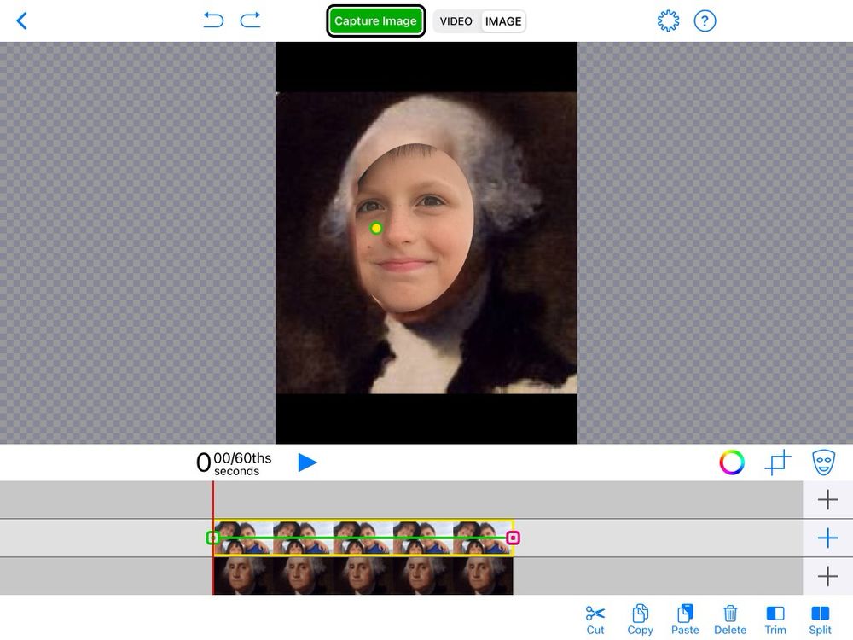853x640 pixels.
Task: Open help with the question mark
Action: [x=705, y=21]
